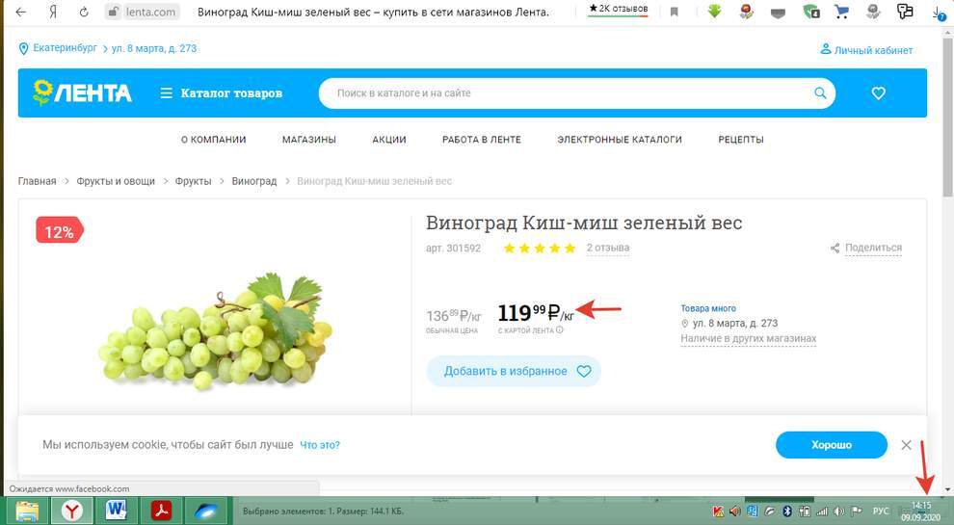
Task: Expand Наличие в других магазинах
Action: pyautogui.click(x=748, y=339)
